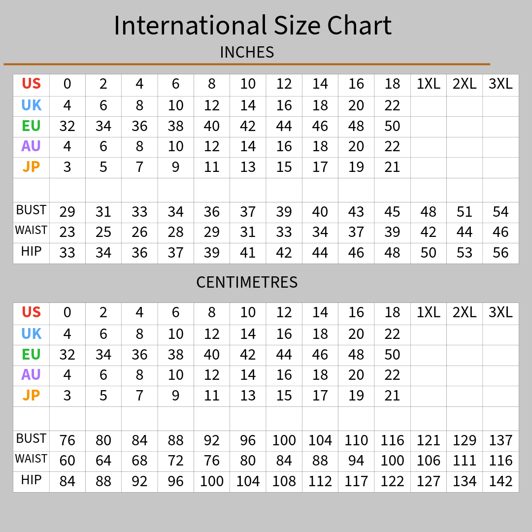Image resolution: width=532 pixels, height=532 pixels.
Task: Select the 3XL column header in centimetres table
Action: coord(500,312)
